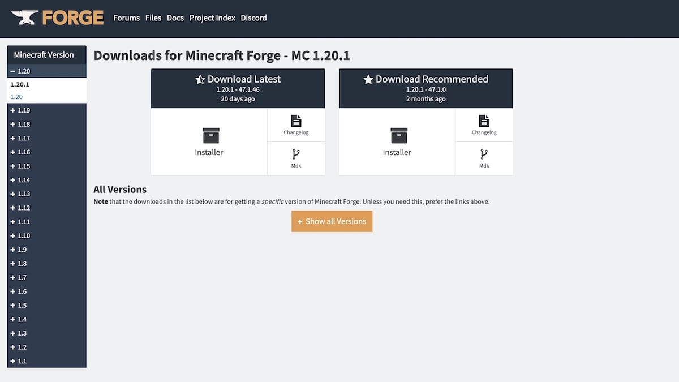
Task: Open the Files nav link
Action: click(153, 18)
